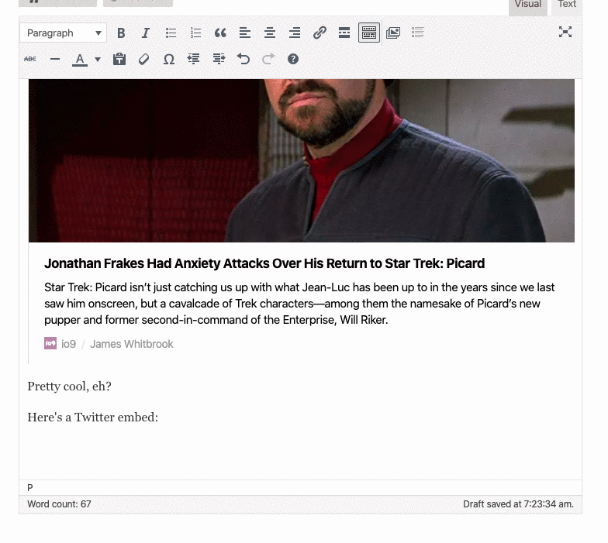Click the greyed-out list icon in toolbar
The height and width of the screenshot is (543, 608).
pyautogui.click(x=418, y=33)
